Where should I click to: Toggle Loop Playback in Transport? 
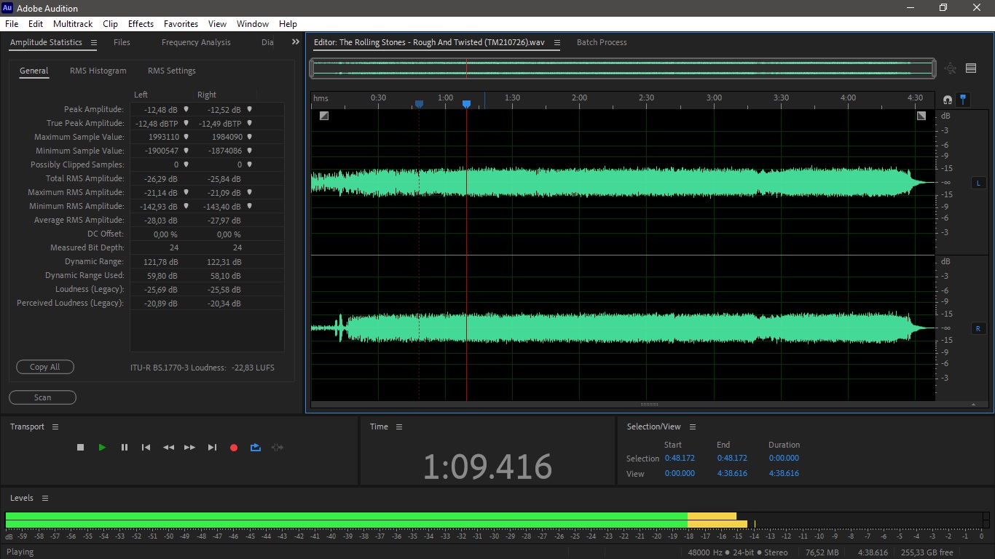click(256, 448)
